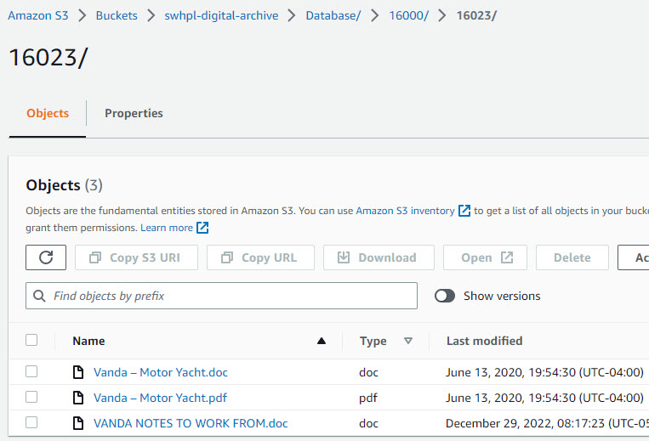
Task: Select checkbox for Vanda – Motor Yacht.pdf
Action: pyautogui.click(x=31, y=397)
